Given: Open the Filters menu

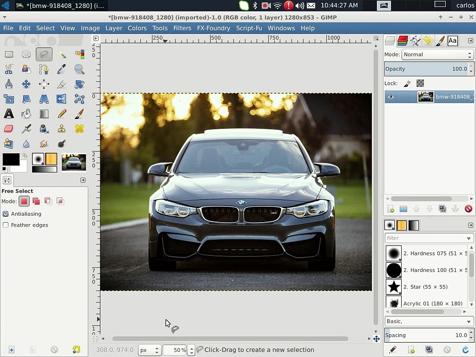Looking at the screenshot, I should click(x=182, y=28).
